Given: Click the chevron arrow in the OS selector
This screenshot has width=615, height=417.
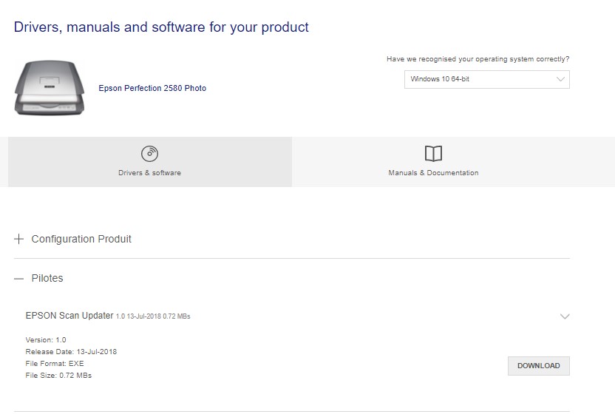Looking at the screenshot, I should click(x=560, y=79).
